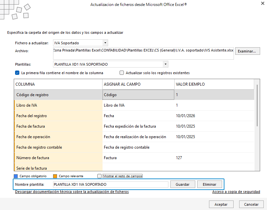Click the table's vertical scrollbar thumb
The width and height of the screenshot is (267, 210).
[257, 105]
